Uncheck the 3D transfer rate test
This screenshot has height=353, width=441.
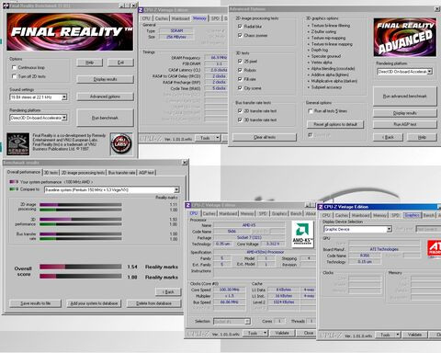point(240,120)
